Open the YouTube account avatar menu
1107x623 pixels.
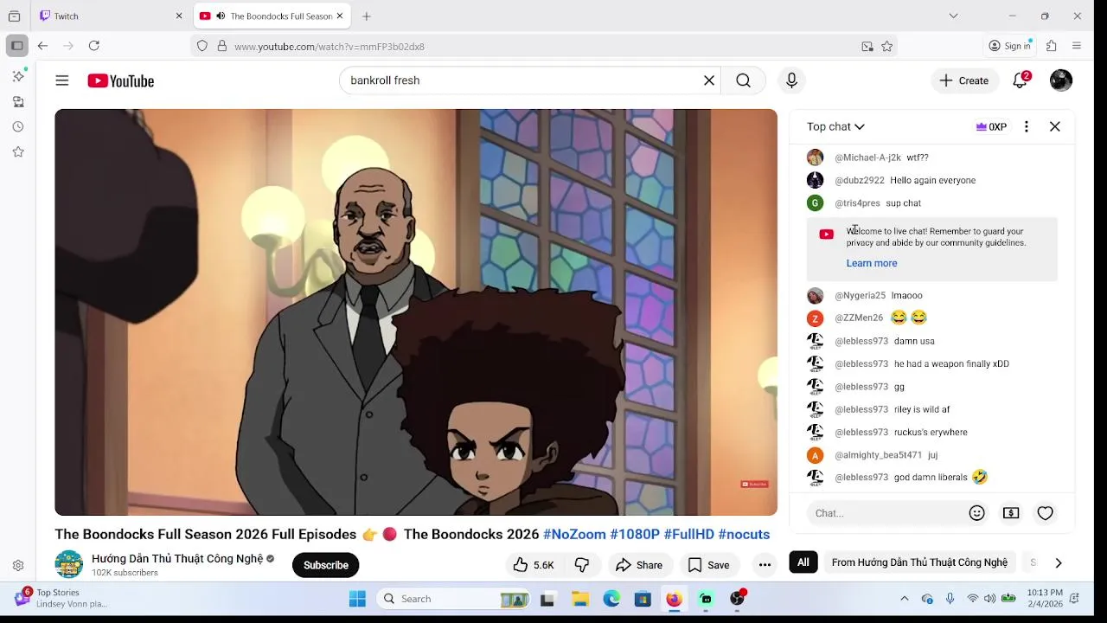click(x=1061, y=80)
